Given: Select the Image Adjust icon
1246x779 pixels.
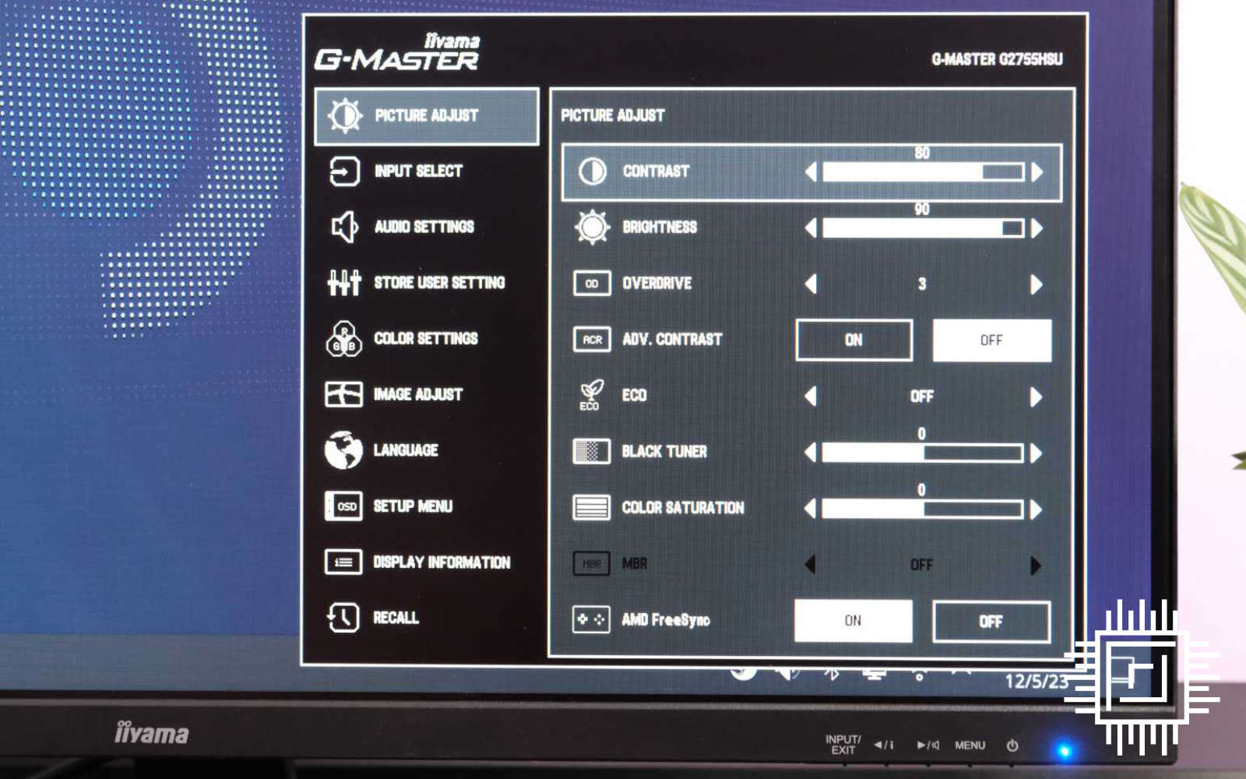Looking at the screenshot, I should pyautogui.click(x=343, y=394).
